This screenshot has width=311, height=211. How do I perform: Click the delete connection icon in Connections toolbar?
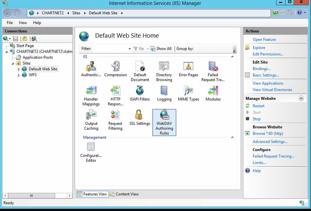(34, 39)
